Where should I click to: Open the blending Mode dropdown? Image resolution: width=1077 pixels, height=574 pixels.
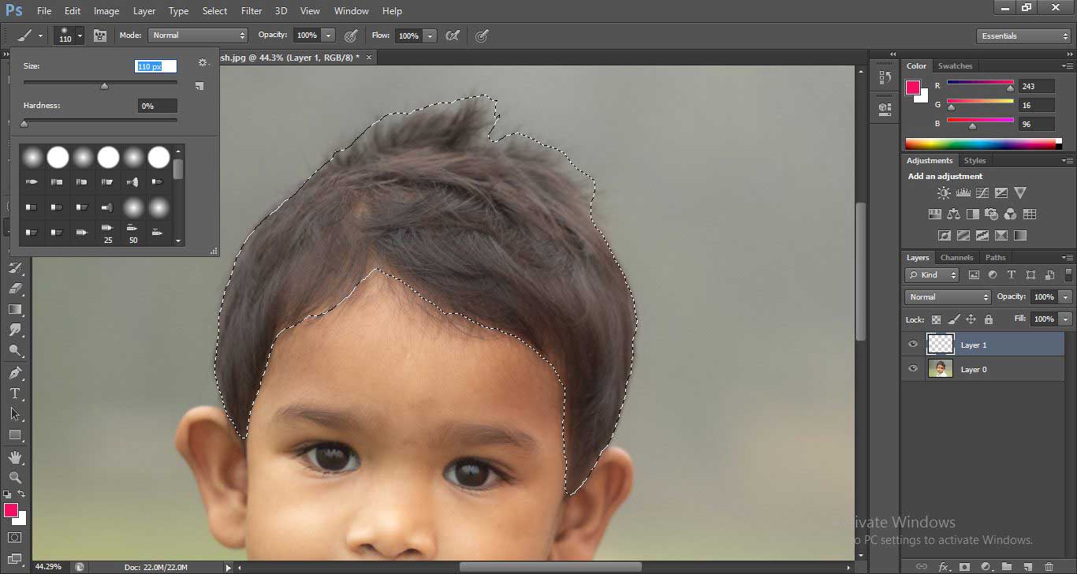coord(947,296)
